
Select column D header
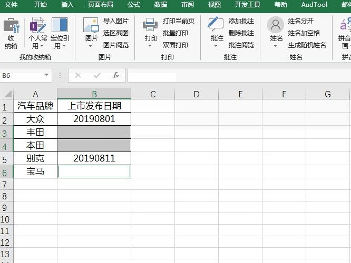tap(197, 94)
